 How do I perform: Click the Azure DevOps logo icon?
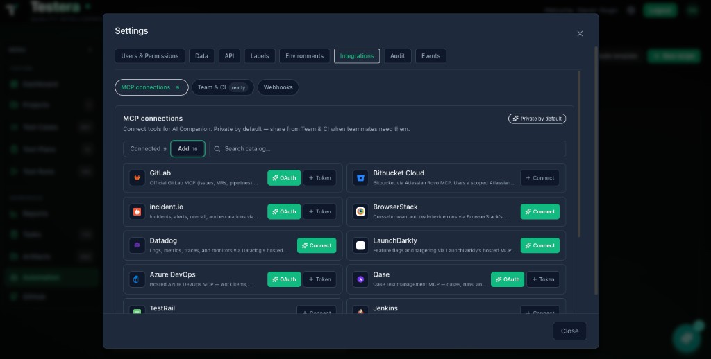tap(137, 279)
